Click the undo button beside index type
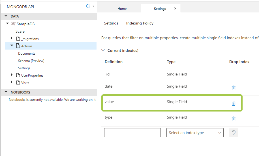Viewport: 259px width, 156px height. (234, 133)
